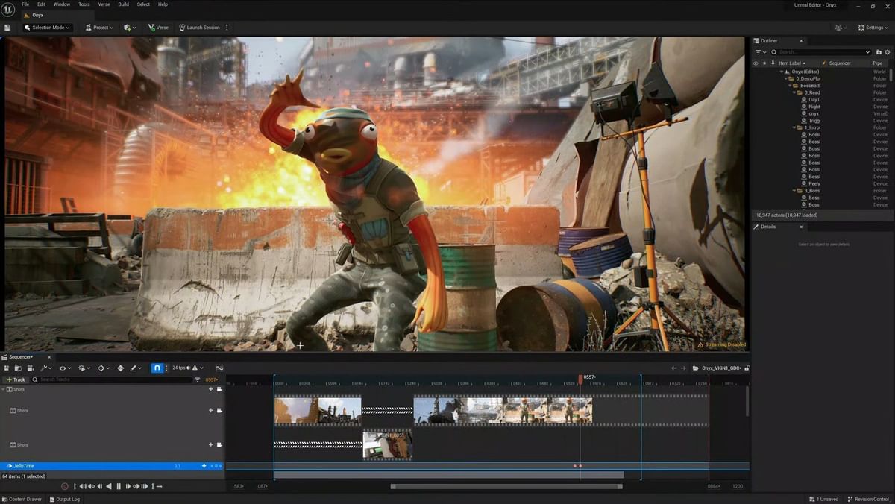Open the Selection Mode dropdown
895x504 pixels.
coord(47,28)
